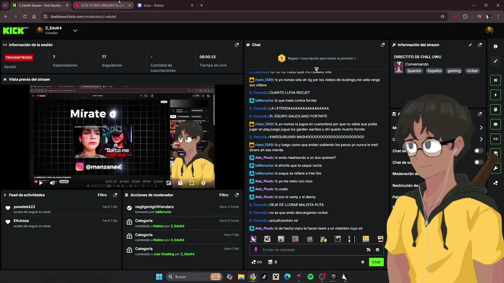Screen dimensions: 504x283
Task: Toggle the document notes widget in sidebar
Action: [495, 109]
